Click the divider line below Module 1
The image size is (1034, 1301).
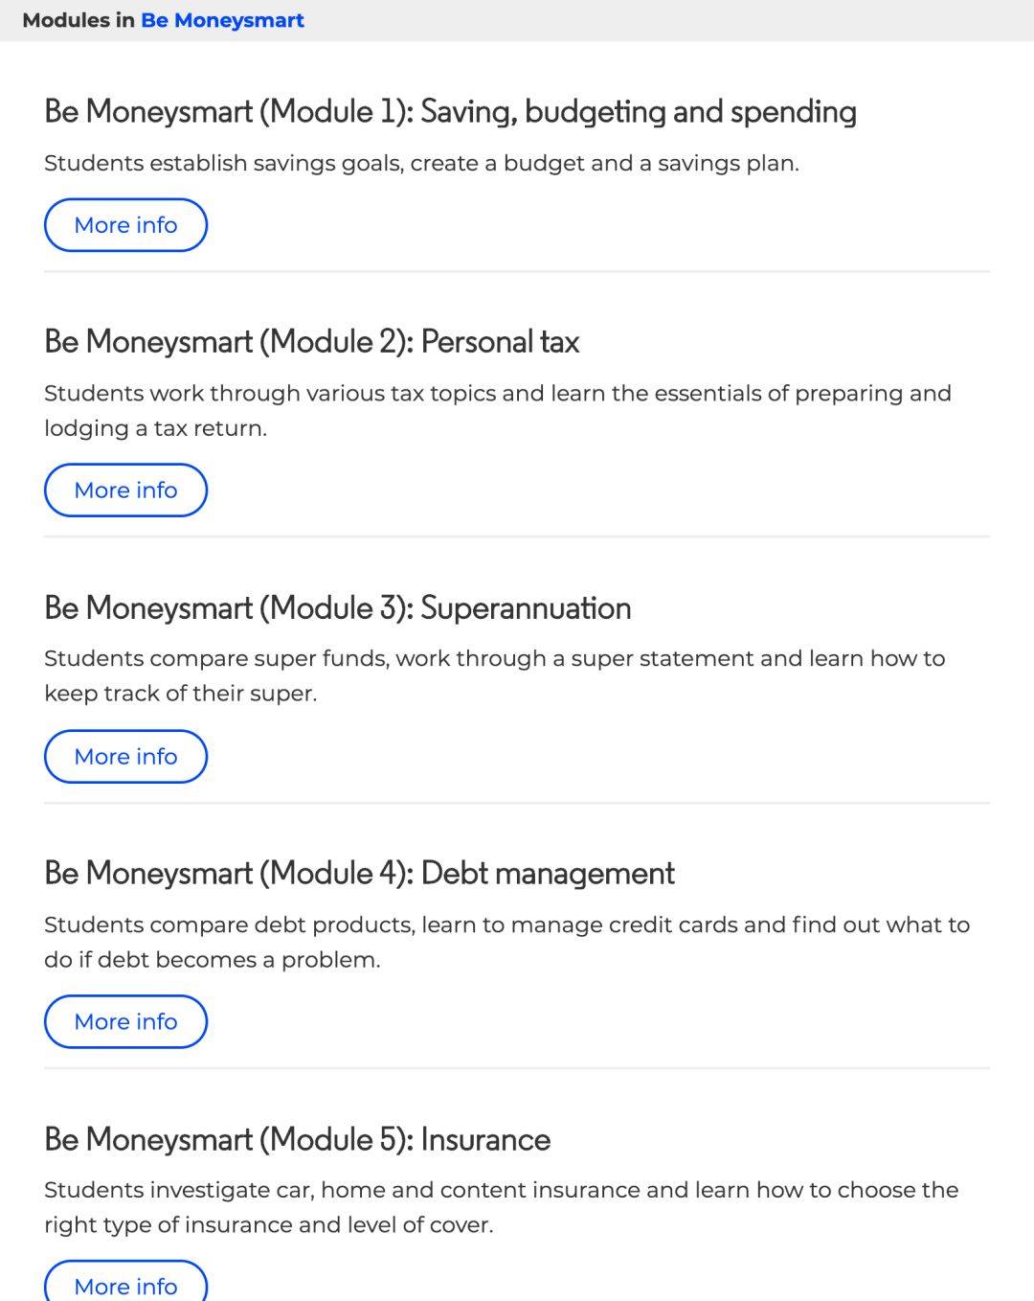click(517, 271)
